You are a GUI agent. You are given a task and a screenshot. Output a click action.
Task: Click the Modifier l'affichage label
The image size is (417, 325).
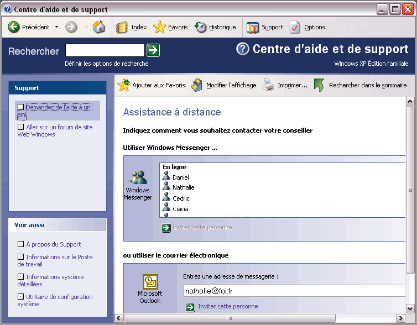(x=231, y=85)
